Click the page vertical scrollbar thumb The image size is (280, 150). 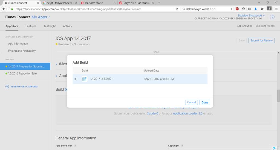click(278, 96)
